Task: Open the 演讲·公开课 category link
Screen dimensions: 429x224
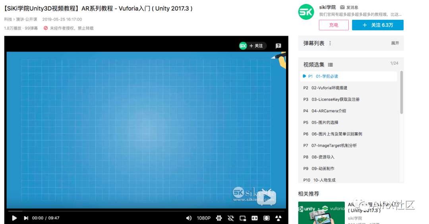Action: click(27, 19)
